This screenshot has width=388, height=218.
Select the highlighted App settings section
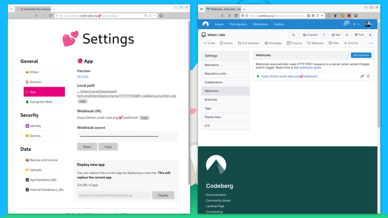click(44, 91)
